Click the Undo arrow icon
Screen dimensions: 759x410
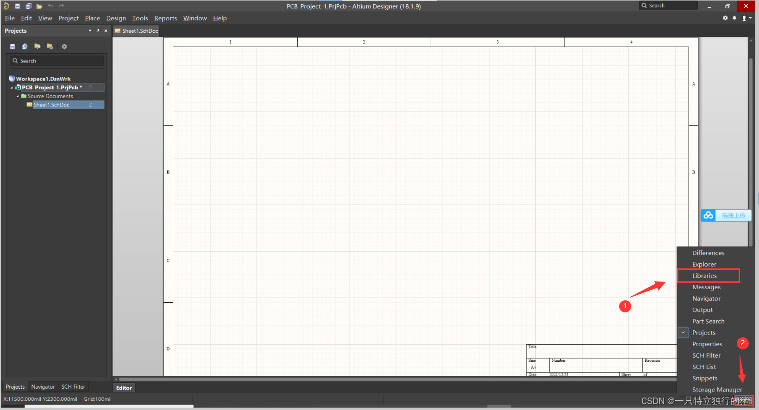(50, 6)
